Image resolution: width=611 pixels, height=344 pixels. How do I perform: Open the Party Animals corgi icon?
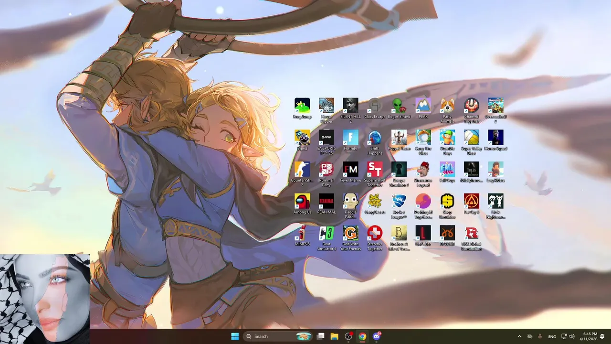[x=447, y=111]
